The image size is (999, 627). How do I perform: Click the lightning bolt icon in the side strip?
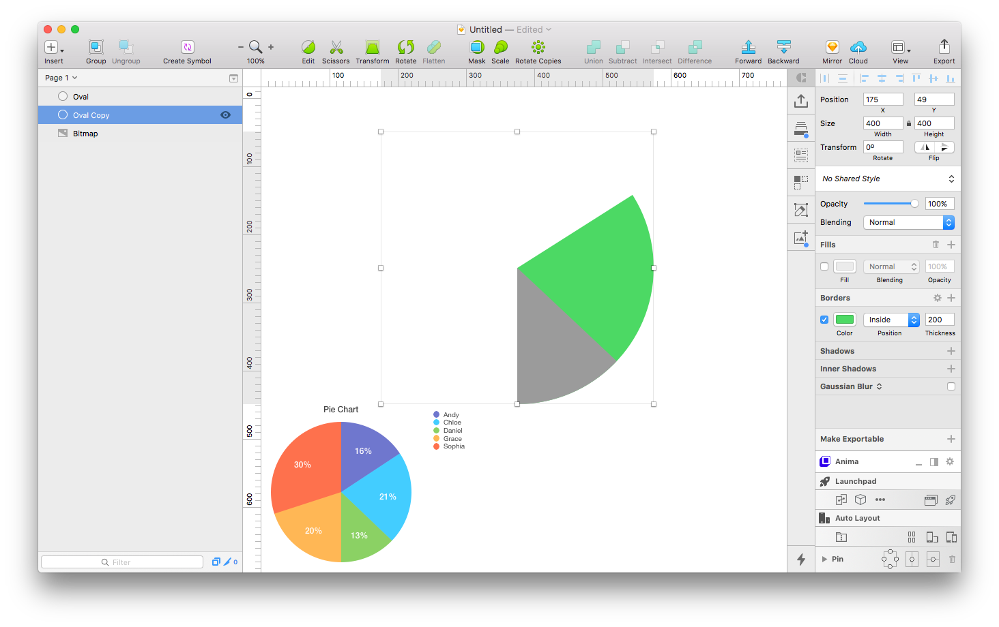[x=801, y=560]
